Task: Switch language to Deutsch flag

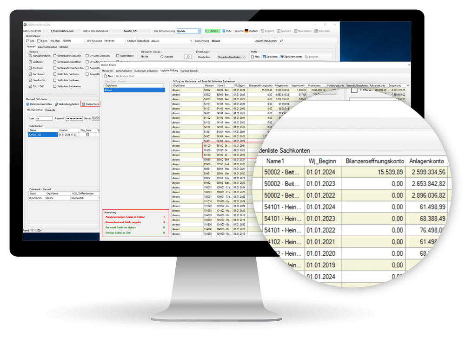Action: (251, 31)
